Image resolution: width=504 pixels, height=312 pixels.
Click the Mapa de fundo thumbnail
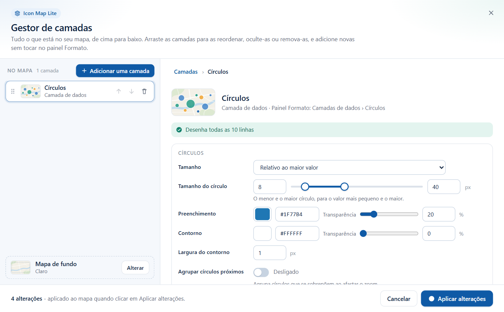tap(21, 267)
